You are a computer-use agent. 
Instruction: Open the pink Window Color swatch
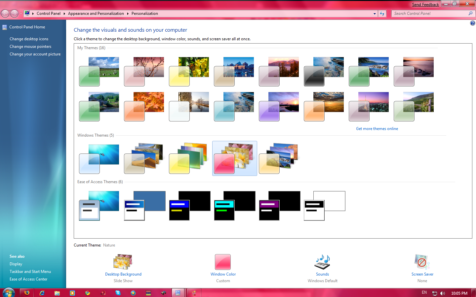(x=223, y=262)
